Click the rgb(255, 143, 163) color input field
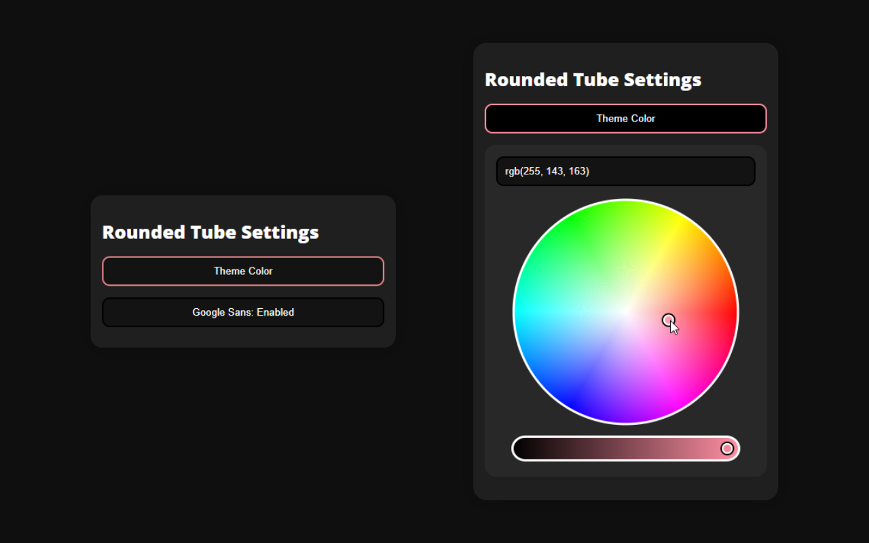The height and width of the screenshot is (543, 869). pyautogui.click(x=625, y=171)
